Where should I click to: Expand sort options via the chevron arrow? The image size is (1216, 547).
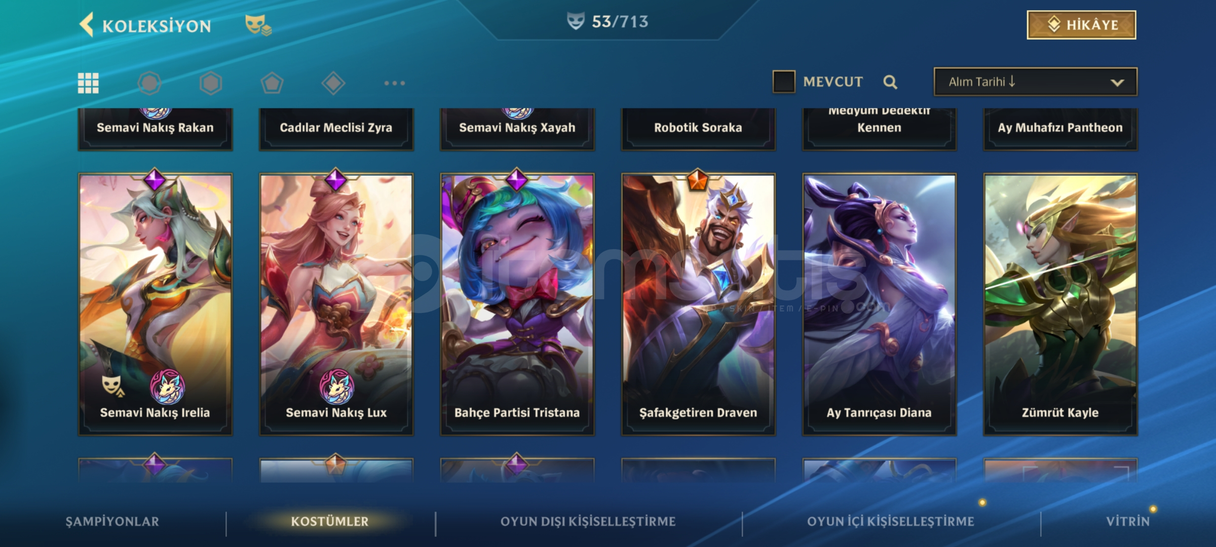coord(1117,83)
